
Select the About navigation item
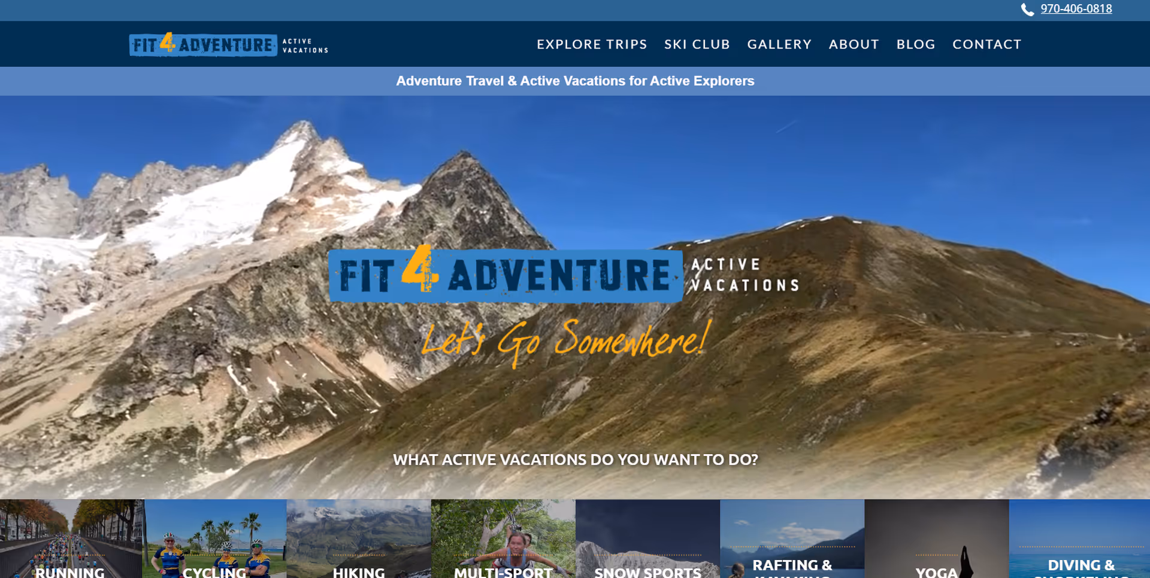click(854, 44)
